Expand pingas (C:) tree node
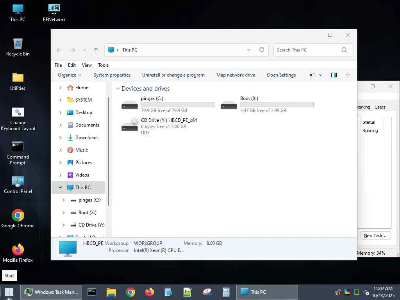 pos(63,200)
